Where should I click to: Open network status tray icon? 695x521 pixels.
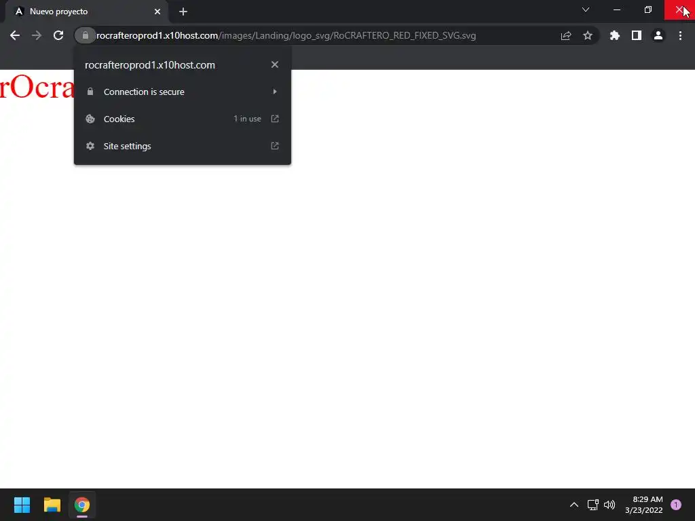coord(593,505)
